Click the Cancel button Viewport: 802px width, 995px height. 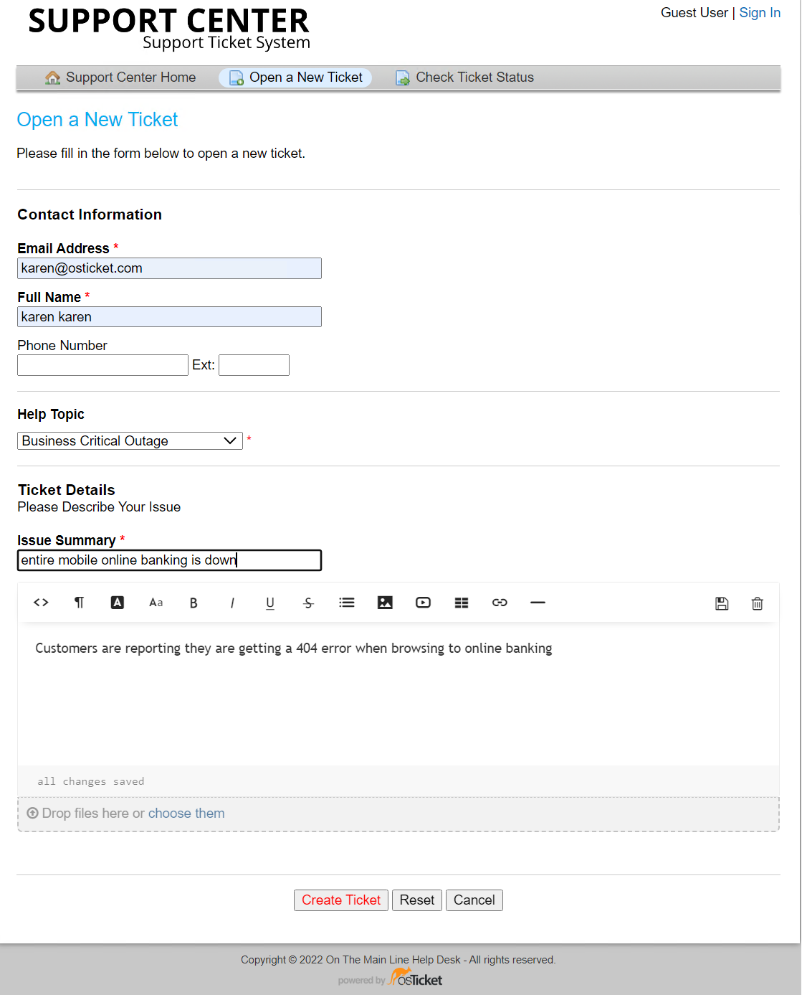click(474, 900)
